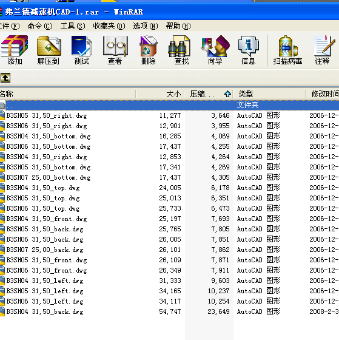Click the 删除 (Delete) recycle icon

[x=149, y=50]
